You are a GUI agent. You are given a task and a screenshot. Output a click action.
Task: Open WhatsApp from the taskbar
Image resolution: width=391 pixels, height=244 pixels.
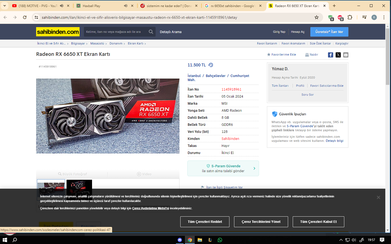pos(220,240)
